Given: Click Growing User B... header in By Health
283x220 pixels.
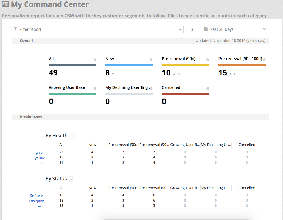Looking at the screenshot, I should coord(185,145).
